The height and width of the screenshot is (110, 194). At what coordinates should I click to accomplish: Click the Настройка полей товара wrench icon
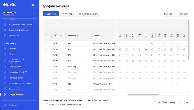point(5,83)
